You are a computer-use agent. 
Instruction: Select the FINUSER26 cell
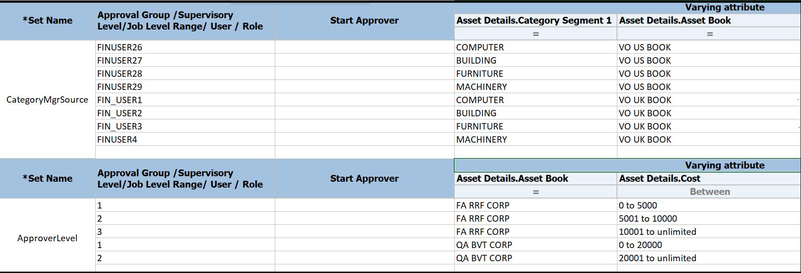pos(185,47)
